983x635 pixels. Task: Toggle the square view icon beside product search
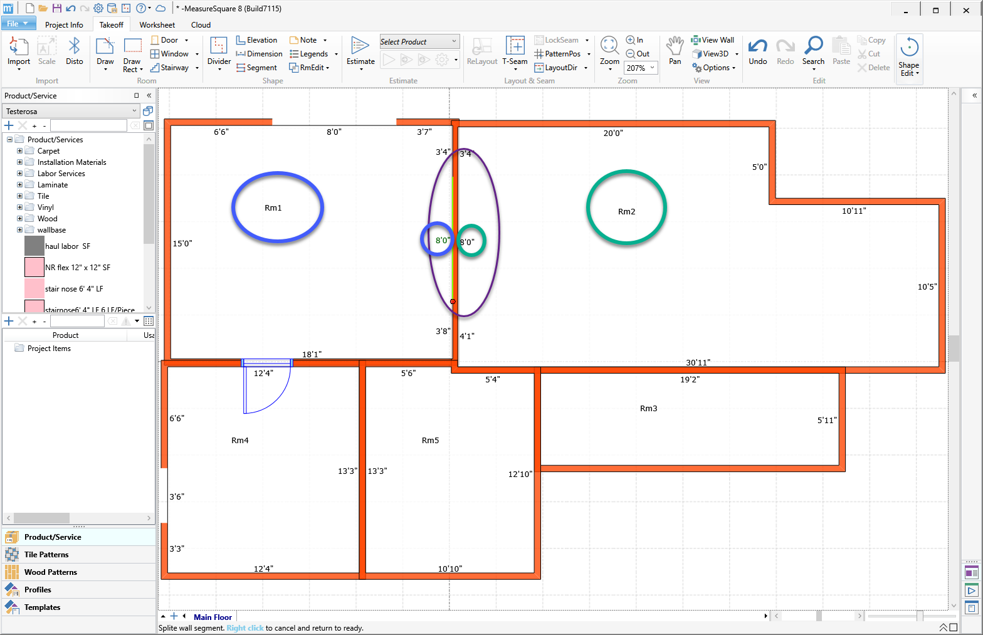click(149, 125)
